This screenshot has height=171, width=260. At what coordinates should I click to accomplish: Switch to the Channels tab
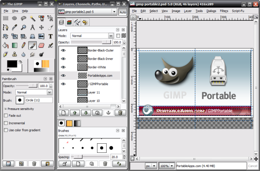coord(69,23)
